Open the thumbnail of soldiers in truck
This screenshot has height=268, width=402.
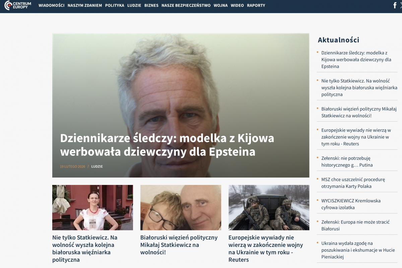coord(269,207)
